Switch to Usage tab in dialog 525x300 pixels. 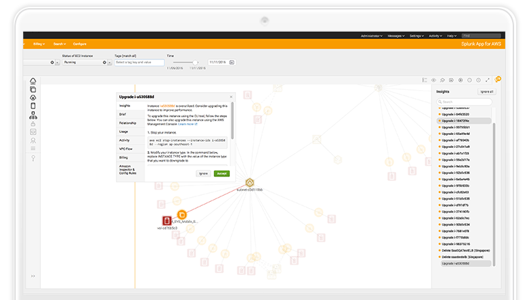[x=131, y=132]
